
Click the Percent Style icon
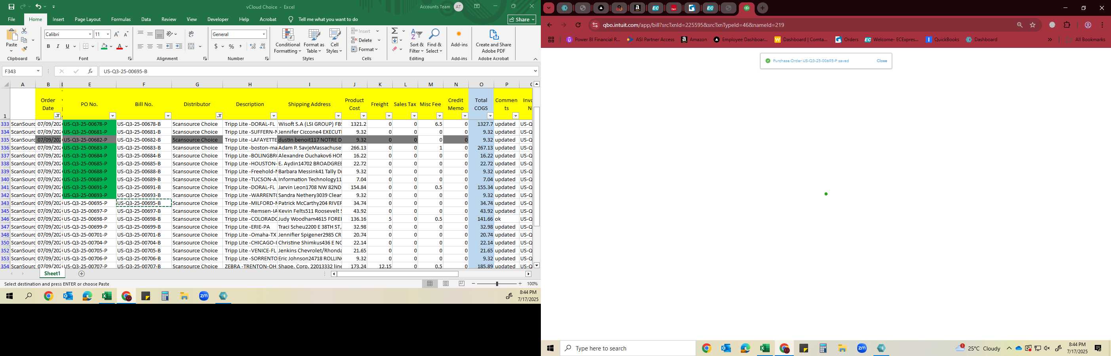[232, 47]
